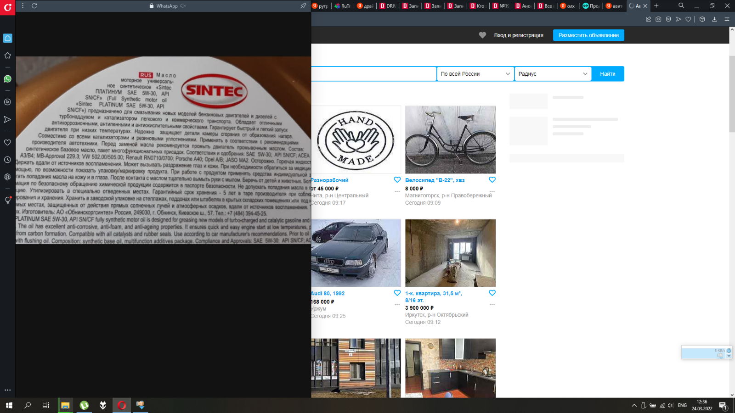735x413 pixels.
Task: Open WhatsApp messenger icon in sidebar
Action: click(x=7, y=79)
